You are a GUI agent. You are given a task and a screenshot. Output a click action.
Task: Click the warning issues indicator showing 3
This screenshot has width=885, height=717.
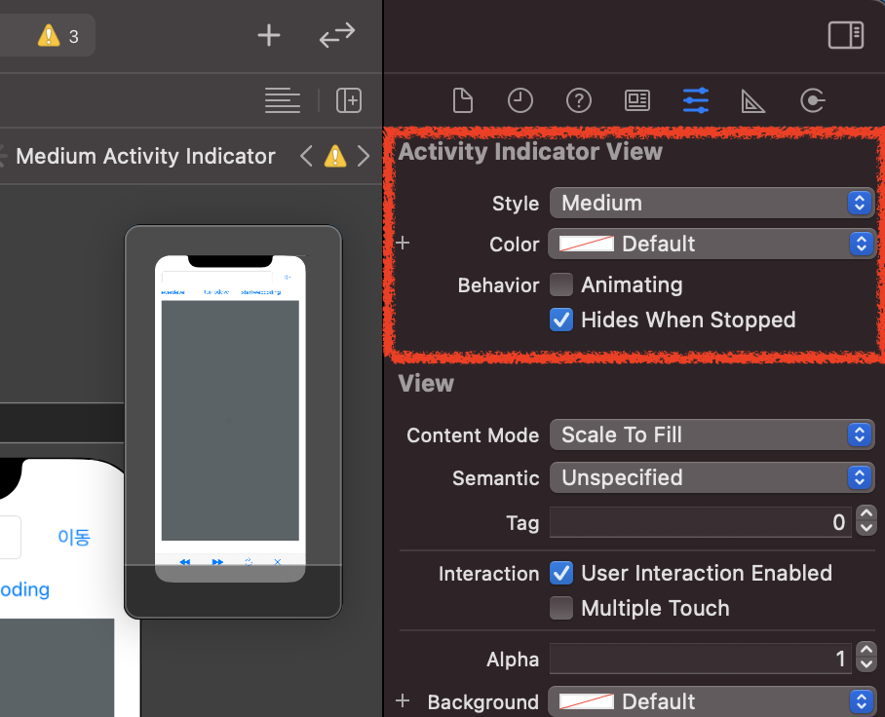[x=58, y=36]
